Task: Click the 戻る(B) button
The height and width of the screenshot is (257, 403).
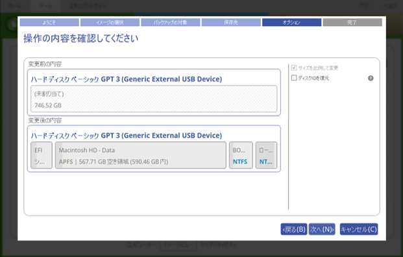Action: [x=294, y=229]
